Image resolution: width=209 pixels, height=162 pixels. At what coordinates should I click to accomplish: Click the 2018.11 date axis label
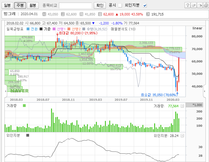click(68, 100)
